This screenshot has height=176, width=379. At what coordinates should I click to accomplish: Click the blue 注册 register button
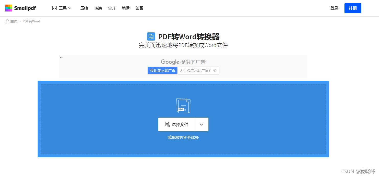coord(353,8)
